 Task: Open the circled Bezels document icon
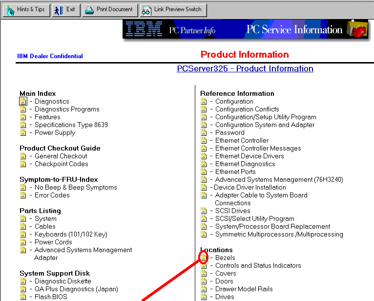pyautogui.click(x=204, y=258)
